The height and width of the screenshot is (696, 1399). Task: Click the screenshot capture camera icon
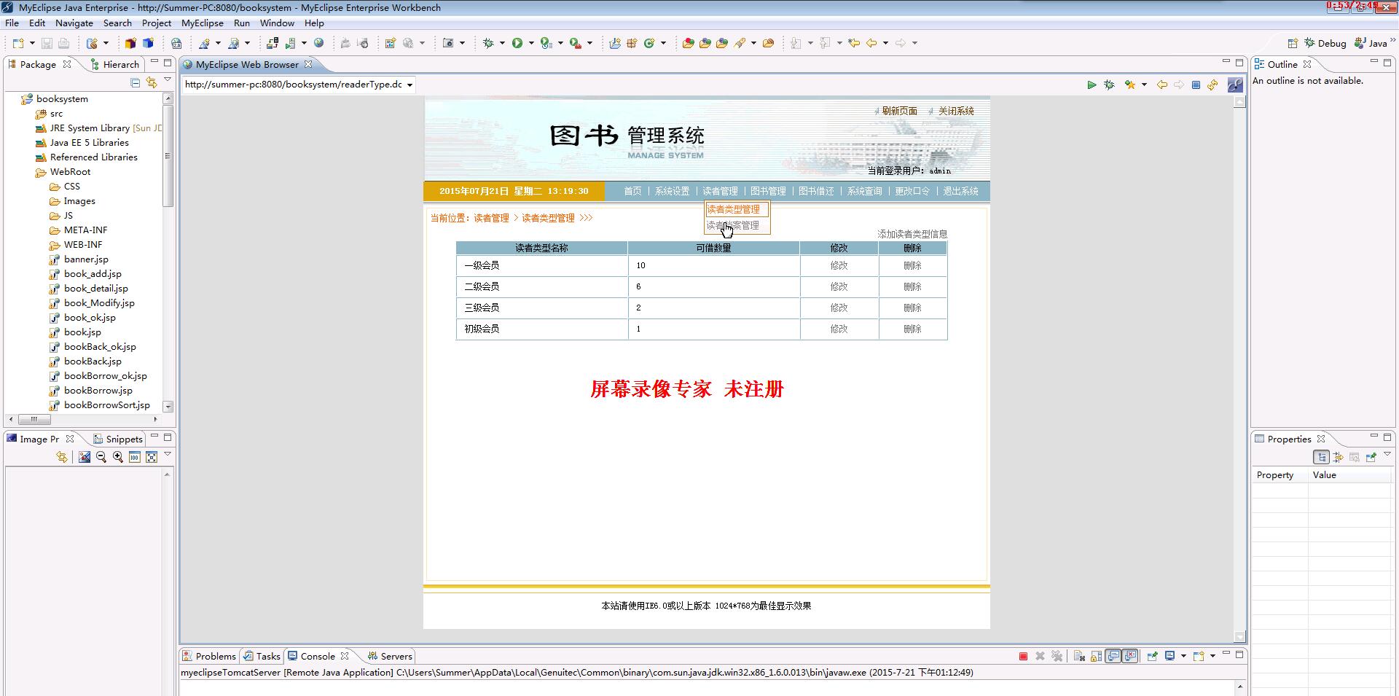tap(448, 43)
